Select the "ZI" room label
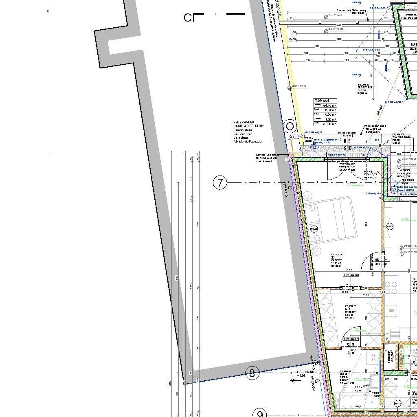The width and height of the screenshot is (417, 417). coord(333,257)
